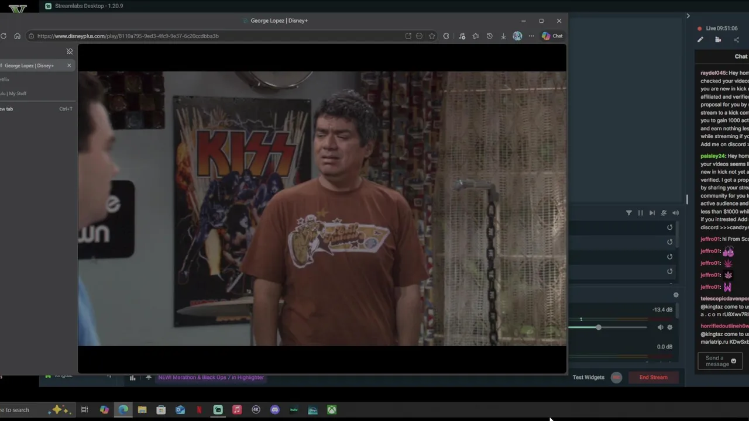This screenshot has width=749, height=421.
Task: Adjust the audio mixer volume slider
Action: (x=599, y=327)
